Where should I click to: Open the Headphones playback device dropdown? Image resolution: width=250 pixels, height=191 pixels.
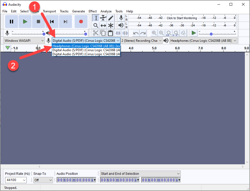click(x=203, y=41)
